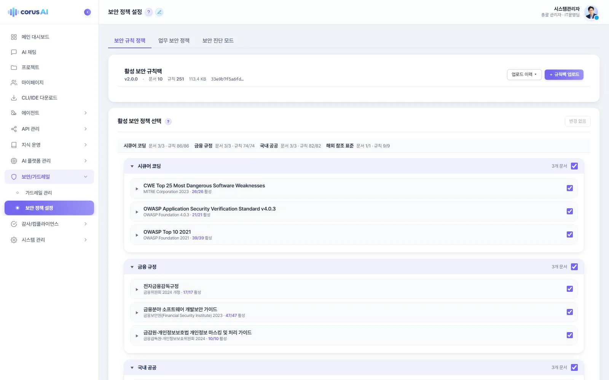Click the AI chat bubble icon

[14, 52]
